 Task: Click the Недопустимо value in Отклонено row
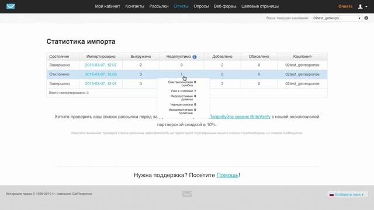coord(182,74)
